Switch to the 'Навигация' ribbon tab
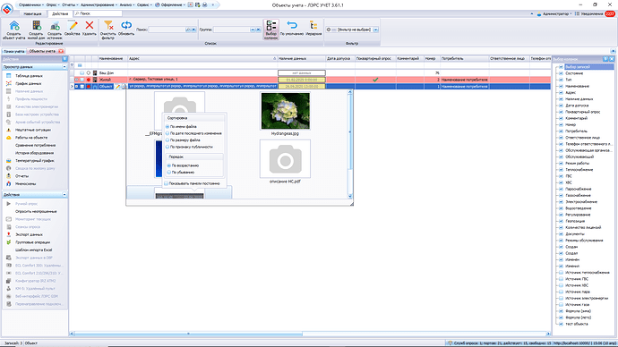Viewport: 618px width, 347px height. (x=33, y=13)
